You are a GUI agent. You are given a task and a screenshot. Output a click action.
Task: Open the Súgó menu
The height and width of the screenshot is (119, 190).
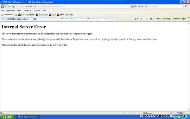[x=44, y=10]
